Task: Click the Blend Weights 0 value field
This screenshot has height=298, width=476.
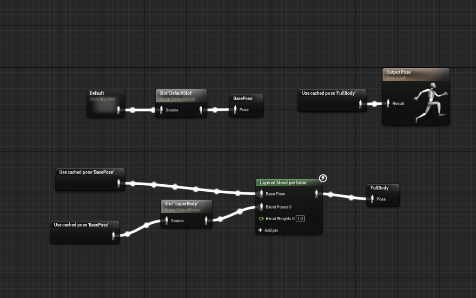Action: click(300, 219)
